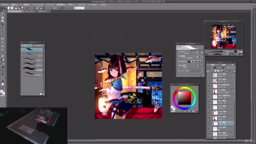The height and width of the screenshot is (144, 256).
Task: Click the opacity stepper arrows in Tool Property
Action: coord(200,57)
